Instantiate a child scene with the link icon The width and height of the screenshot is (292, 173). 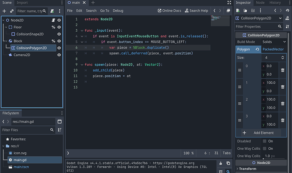[x=12, y=11]
